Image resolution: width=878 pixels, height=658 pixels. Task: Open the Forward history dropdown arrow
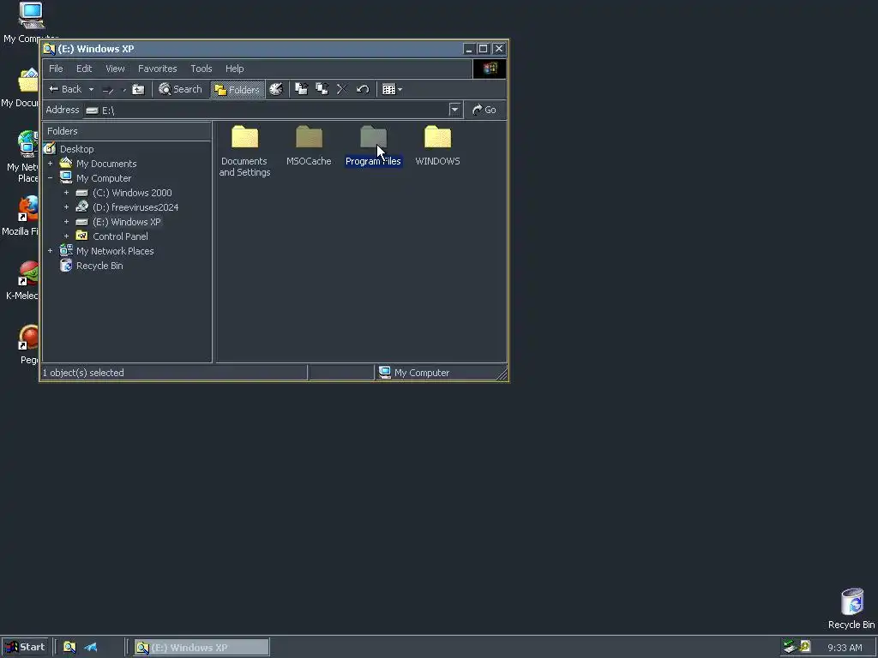(123, 89)
